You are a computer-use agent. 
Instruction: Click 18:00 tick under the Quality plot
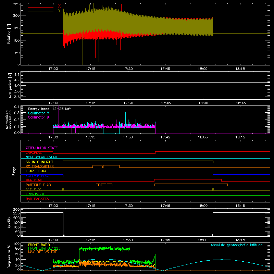pyautogui.click(x=203, y=240)
